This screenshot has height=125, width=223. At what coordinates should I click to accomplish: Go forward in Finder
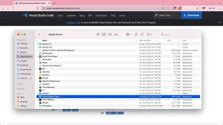45,34
